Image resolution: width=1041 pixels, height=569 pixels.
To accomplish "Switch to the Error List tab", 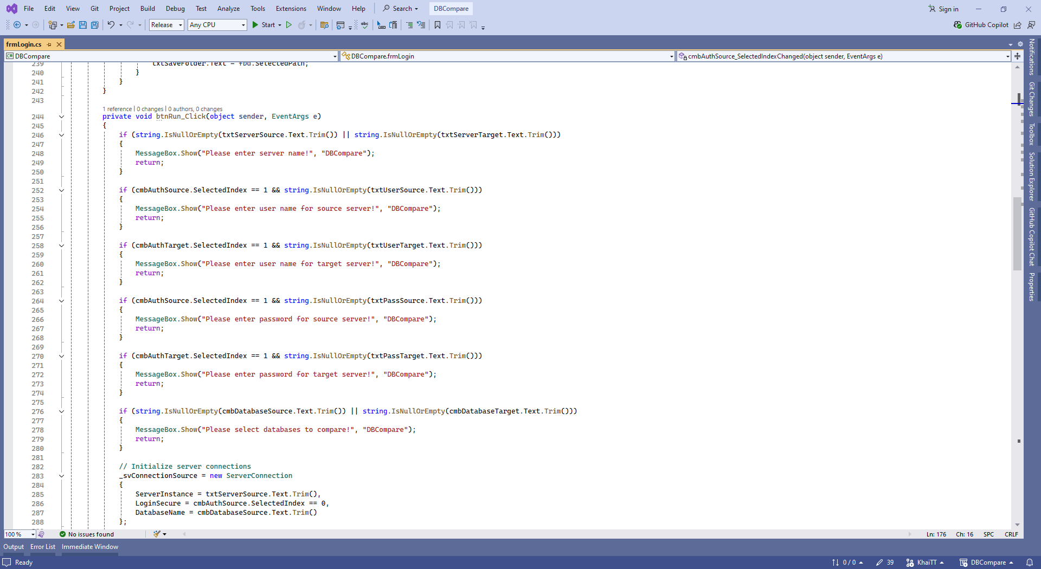I will [x=43, y=547].
